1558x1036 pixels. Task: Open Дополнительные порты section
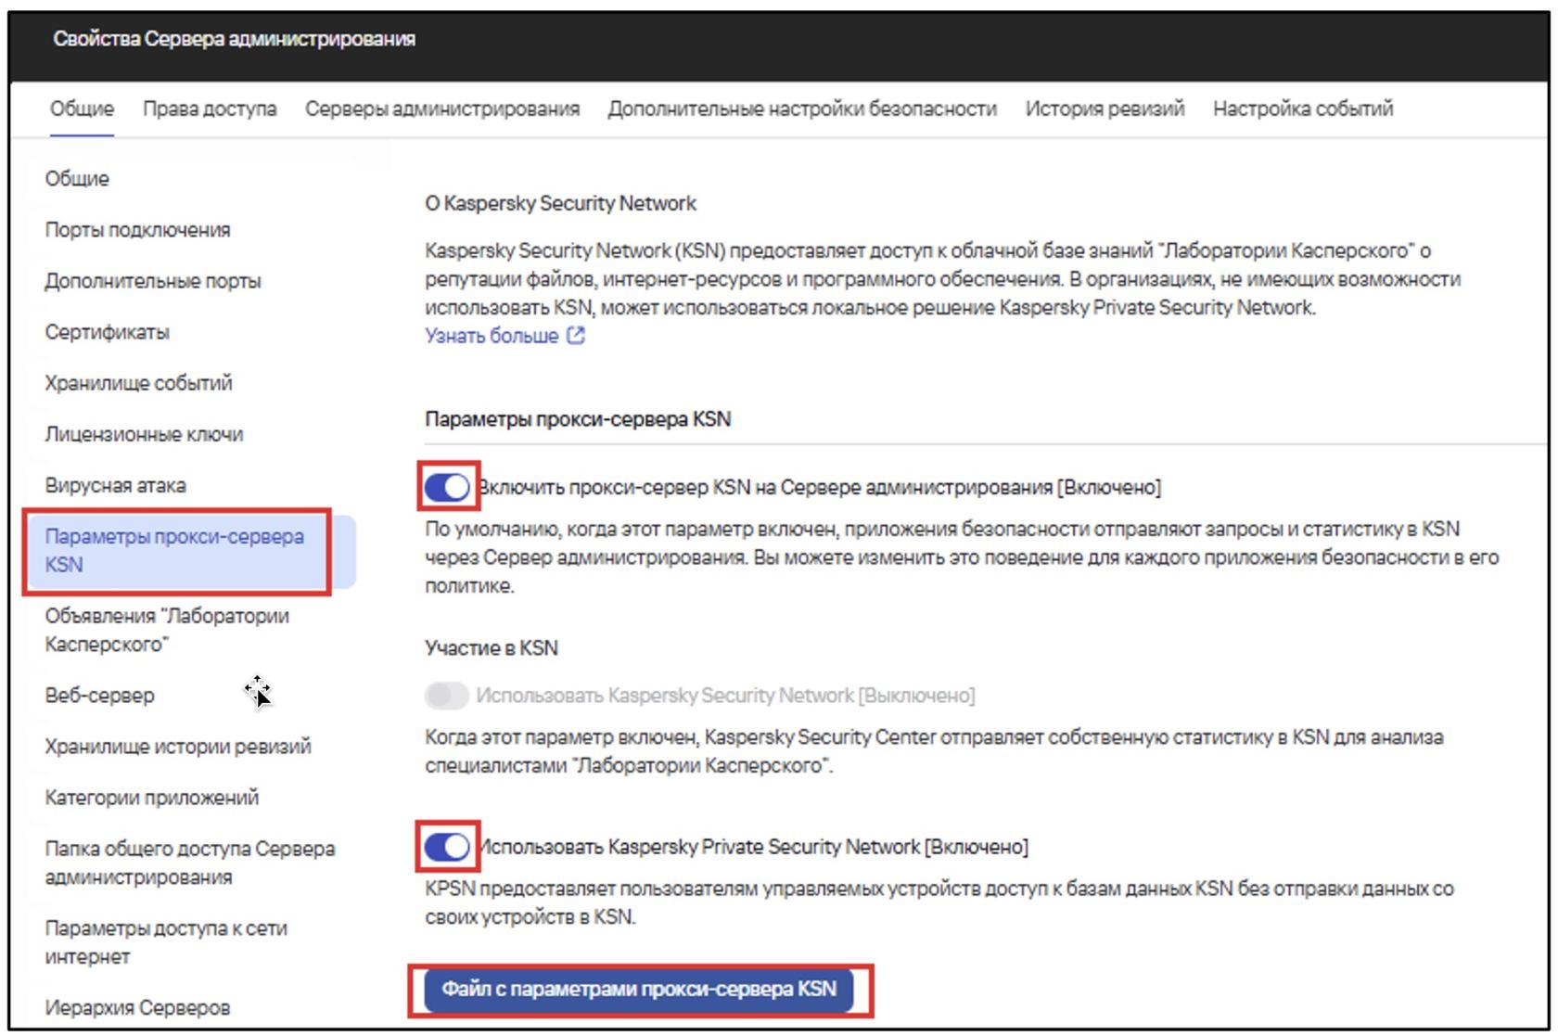pyautogui.click(x=153, y=281)
